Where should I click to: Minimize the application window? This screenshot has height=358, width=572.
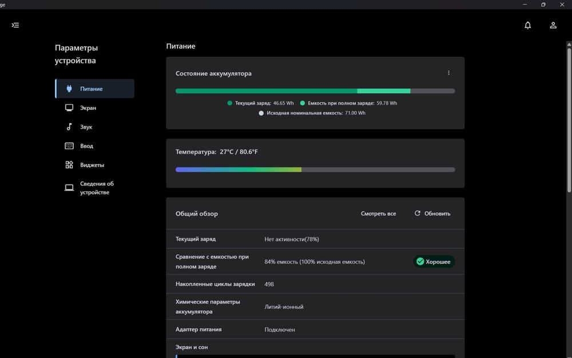[x=525, y=5]
